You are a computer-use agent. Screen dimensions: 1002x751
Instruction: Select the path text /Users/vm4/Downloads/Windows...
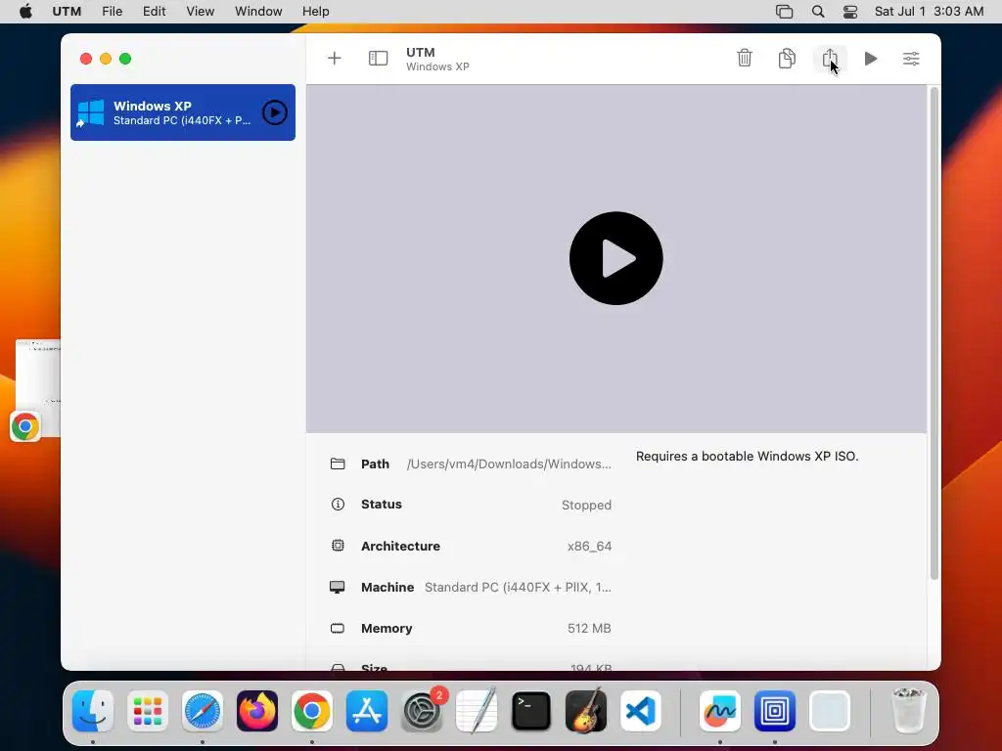click(509, 464)
